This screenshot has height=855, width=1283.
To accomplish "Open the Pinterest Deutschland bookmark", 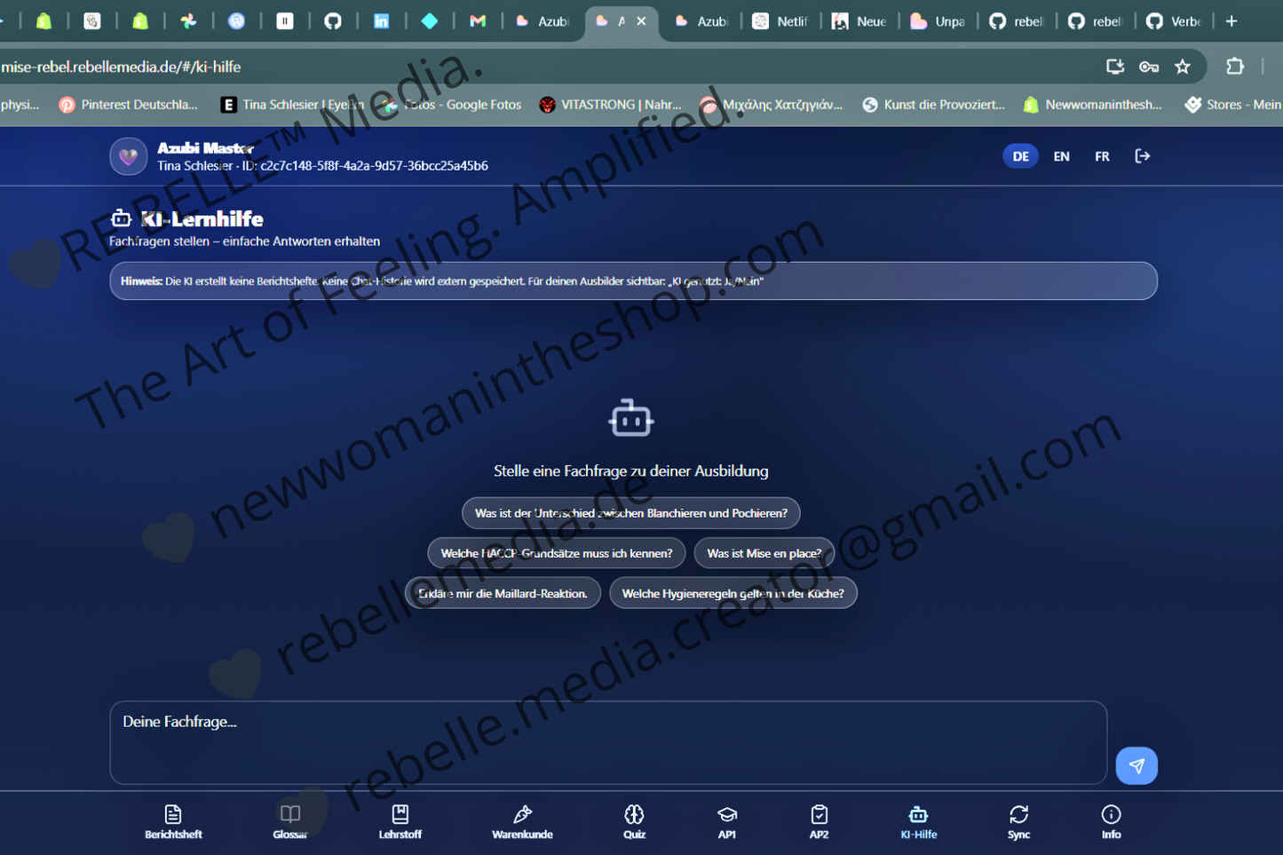I will point(128,104).
